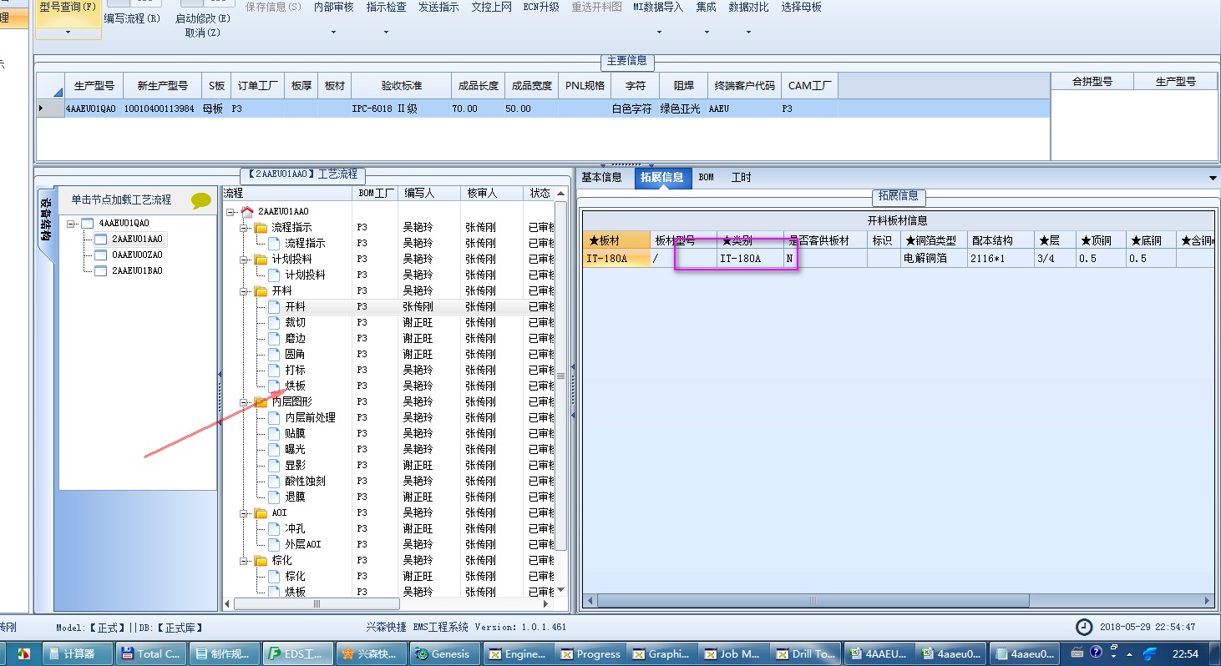Open dropdown arrow under MI数据导入
The width and height of the screenshot is (1221, 666).
tap(658, 33)
